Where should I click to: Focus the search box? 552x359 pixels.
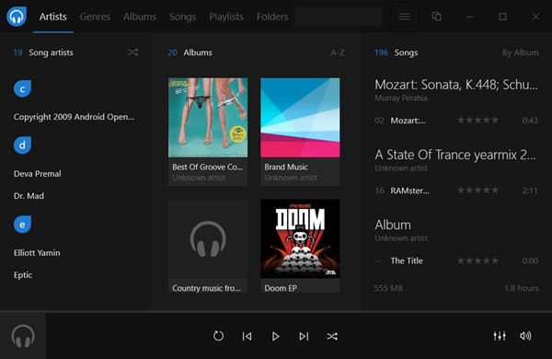tap(339, 17)
